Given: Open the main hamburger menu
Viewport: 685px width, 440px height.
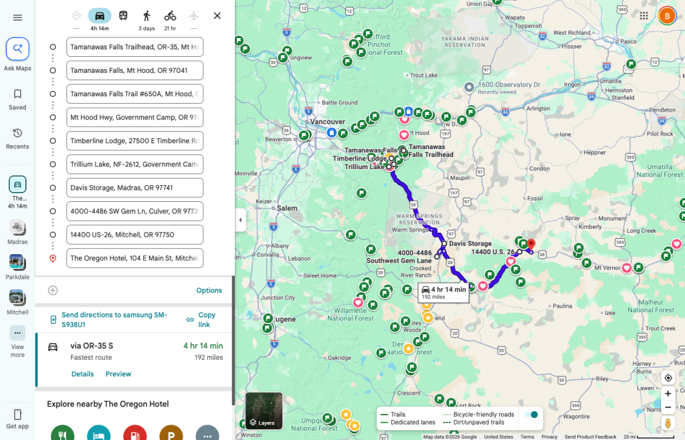Looking at the screenshot, I should (x=17, y=17).
